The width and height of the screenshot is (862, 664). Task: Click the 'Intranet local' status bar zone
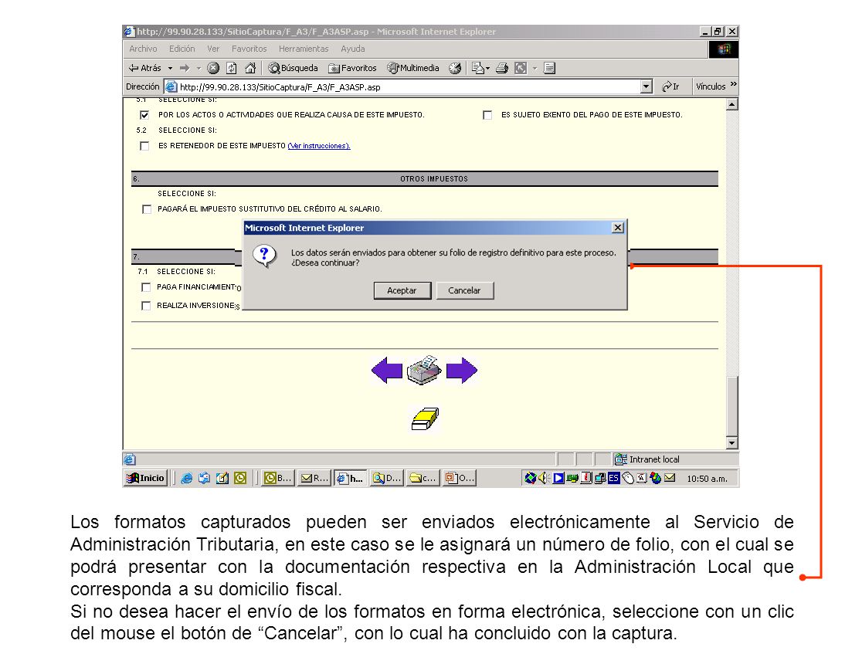pyautogui.click(x=674, y=459)
